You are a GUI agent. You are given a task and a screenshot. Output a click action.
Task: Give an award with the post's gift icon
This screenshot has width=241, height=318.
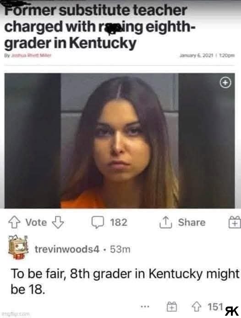pyautogui.click(x=235, y=222)
